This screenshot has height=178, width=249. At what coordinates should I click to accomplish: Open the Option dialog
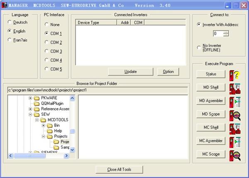(x=168, y=72)
